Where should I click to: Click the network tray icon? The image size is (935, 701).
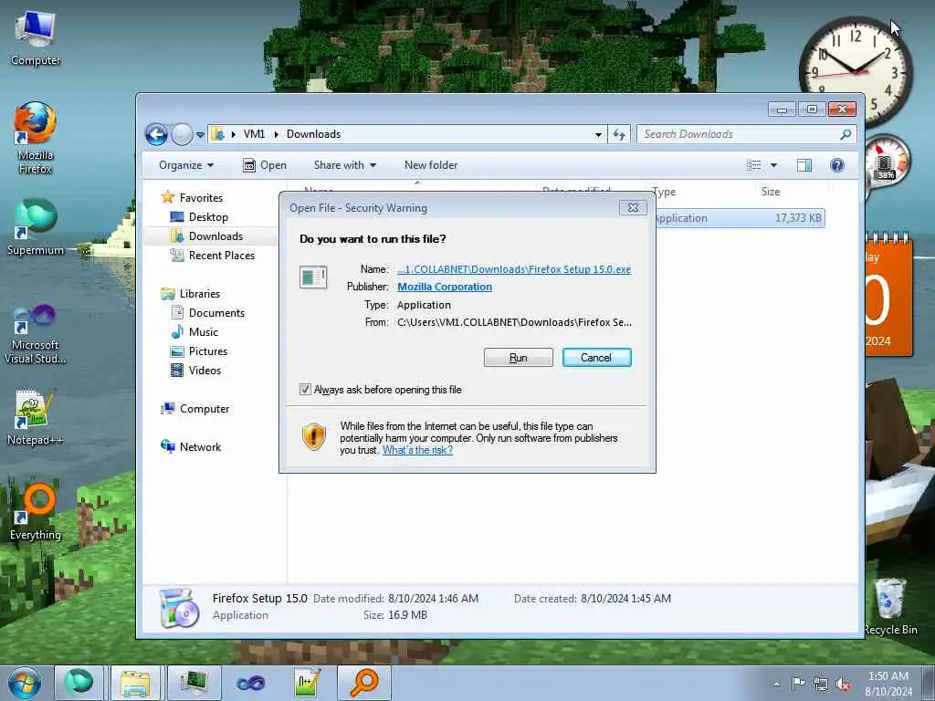pos(821,684)
